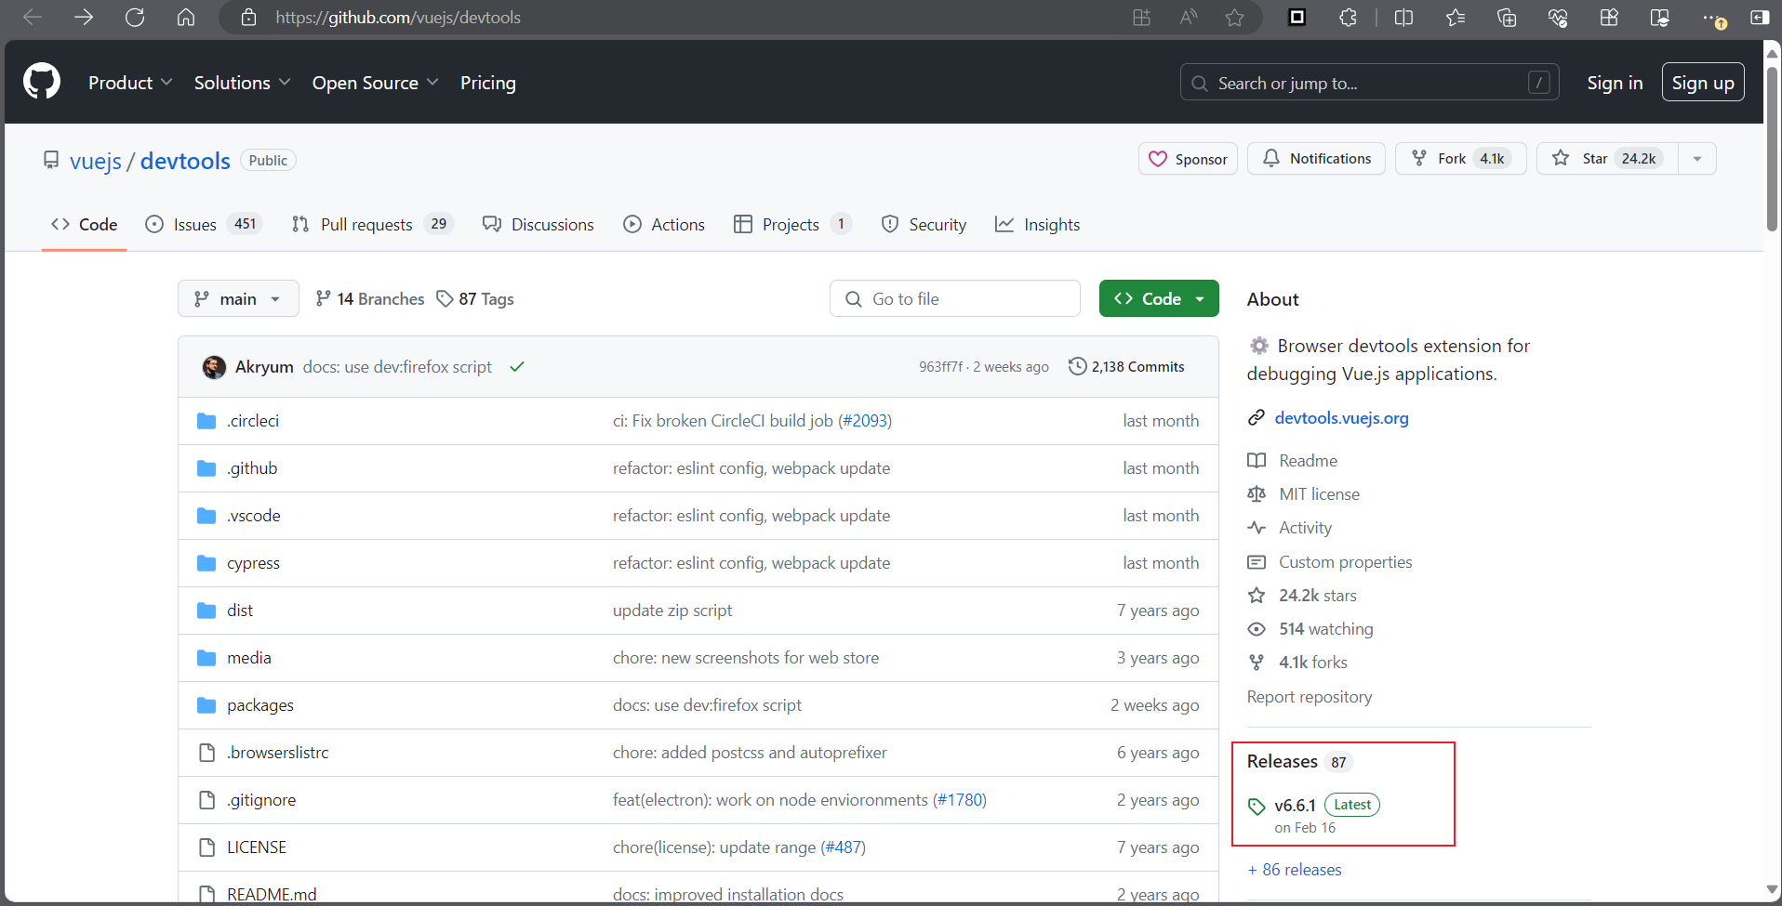Screen dimensions: 1782x906
Task: Click the Sign up button
Action: (1703, 83)
